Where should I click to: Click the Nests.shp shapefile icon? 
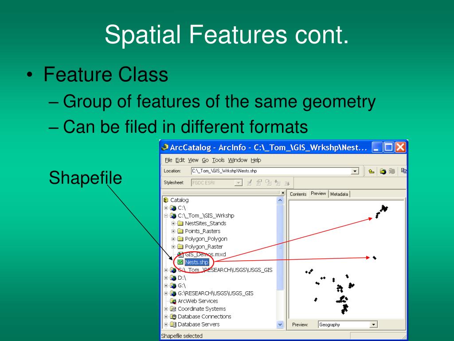(x=180, y=262)
